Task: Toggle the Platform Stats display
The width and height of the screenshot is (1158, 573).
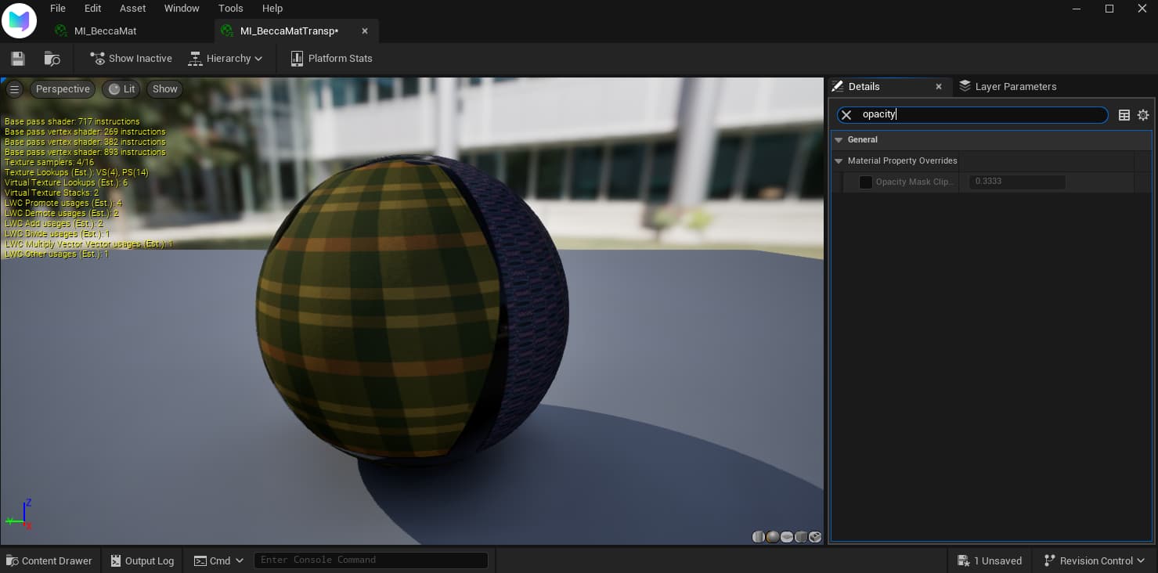Action: tap(331, 59)
